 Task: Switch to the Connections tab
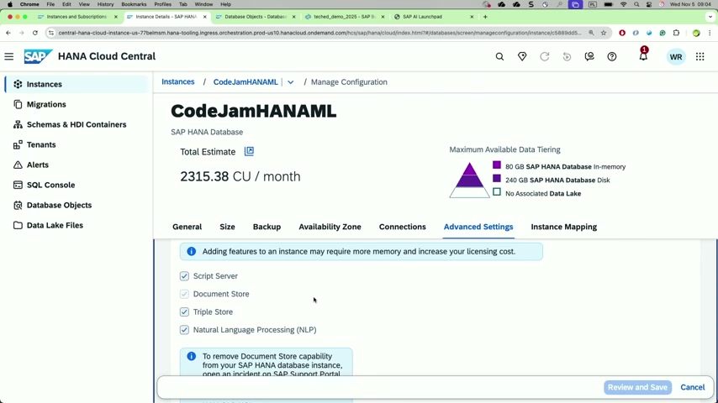click(x=403, y=227)
